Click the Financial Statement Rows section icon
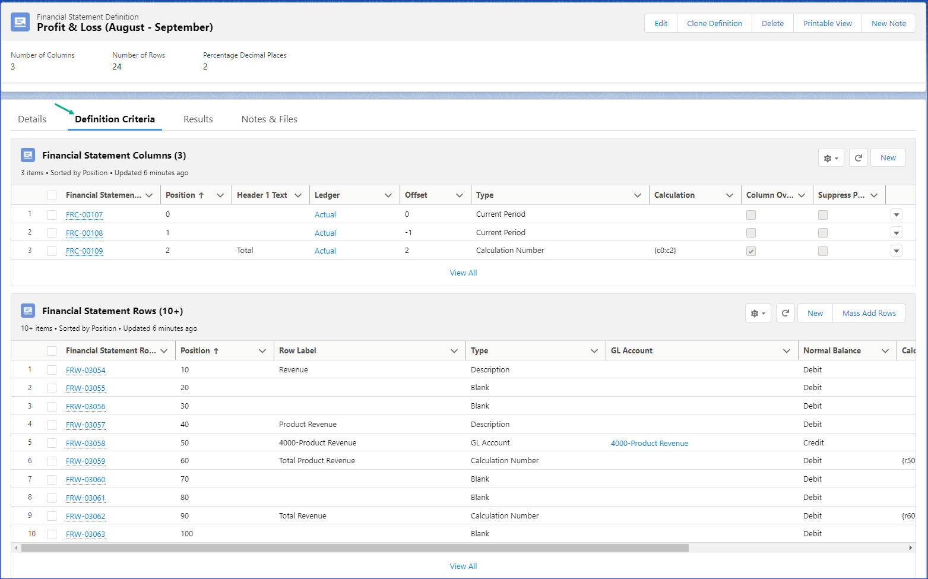This screenshot has height=579, width=928. [28, 311]
